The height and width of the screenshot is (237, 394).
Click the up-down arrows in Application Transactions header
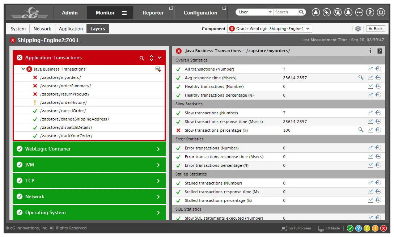click(152, 58)
